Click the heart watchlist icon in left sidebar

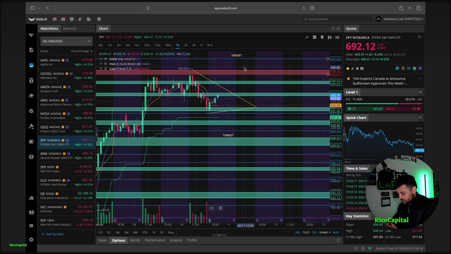31,35
